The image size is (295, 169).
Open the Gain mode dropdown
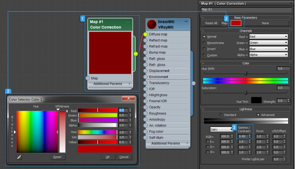coord(222,129)
